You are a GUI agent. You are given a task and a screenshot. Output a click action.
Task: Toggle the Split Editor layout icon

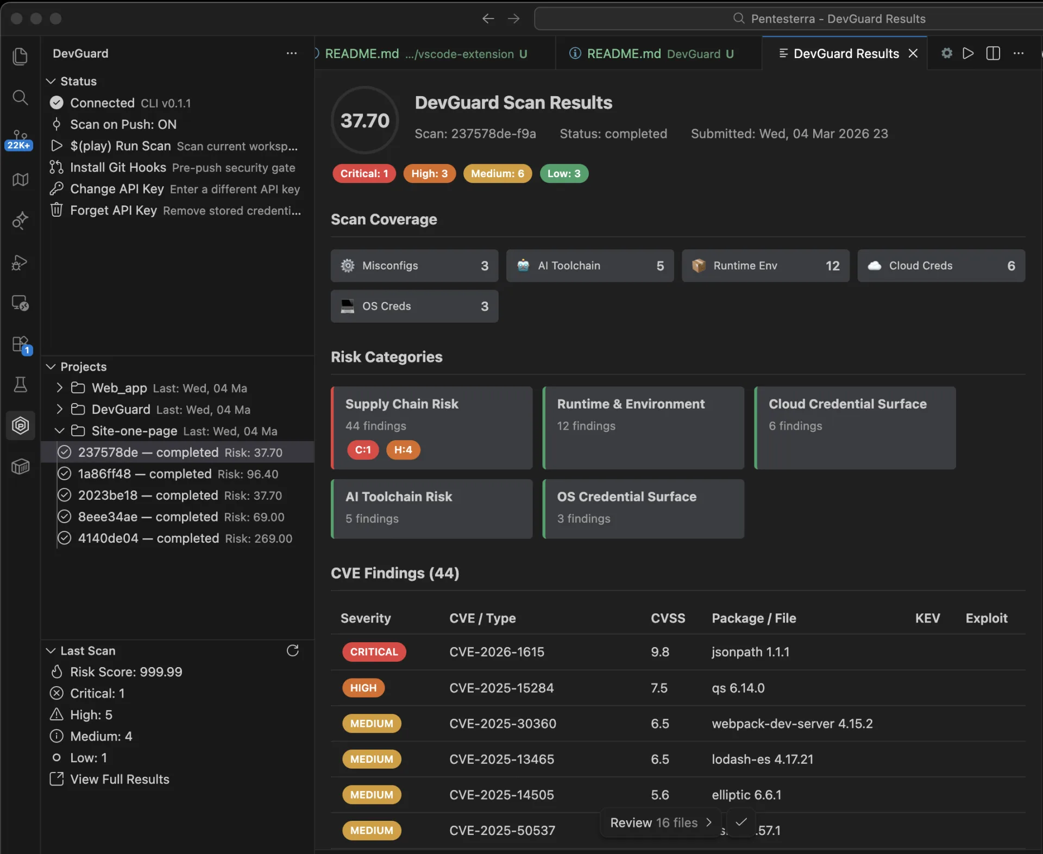[x=992, y=53]
